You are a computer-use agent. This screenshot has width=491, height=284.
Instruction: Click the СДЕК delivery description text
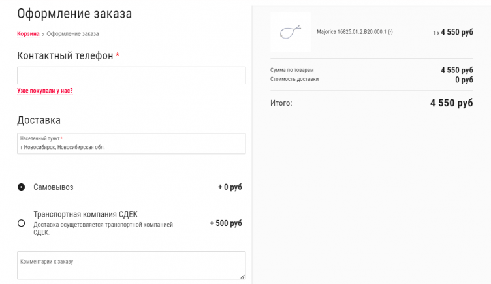point(103,229)
